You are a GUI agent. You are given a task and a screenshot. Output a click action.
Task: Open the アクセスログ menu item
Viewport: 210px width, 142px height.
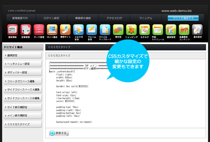[114, 18]
